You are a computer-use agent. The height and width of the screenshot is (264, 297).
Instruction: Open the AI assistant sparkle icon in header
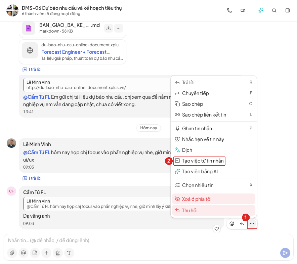click(x=261, y=10)
